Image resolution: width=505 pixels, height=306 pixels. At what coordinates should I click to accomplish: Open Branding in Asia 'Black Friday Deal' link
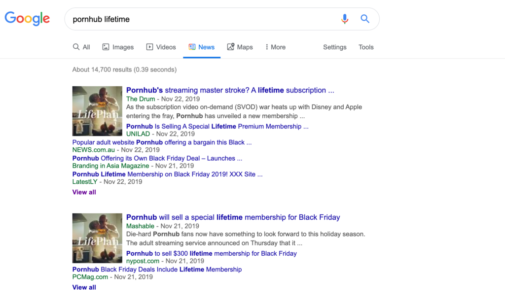tap(157, 158)
